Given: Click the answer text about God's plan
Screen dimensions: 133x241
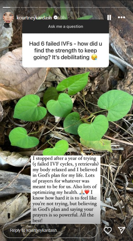Looking at the screenshot, I should (x=65, y=189).
